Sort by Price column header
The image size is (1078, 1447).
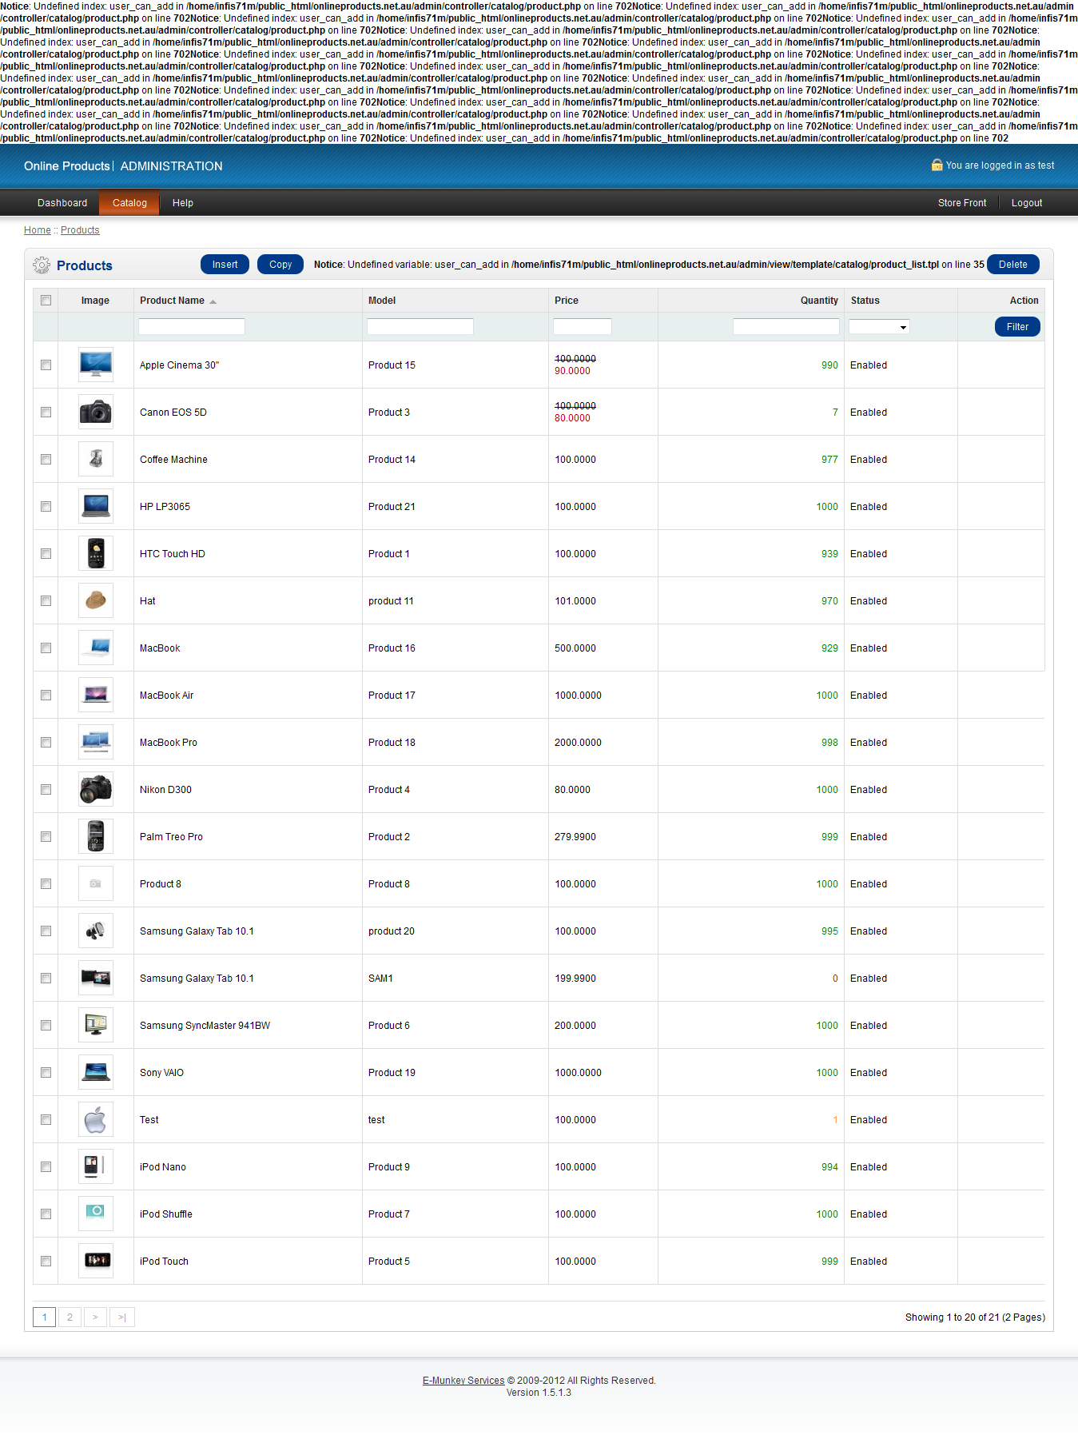tap(567, 301)
